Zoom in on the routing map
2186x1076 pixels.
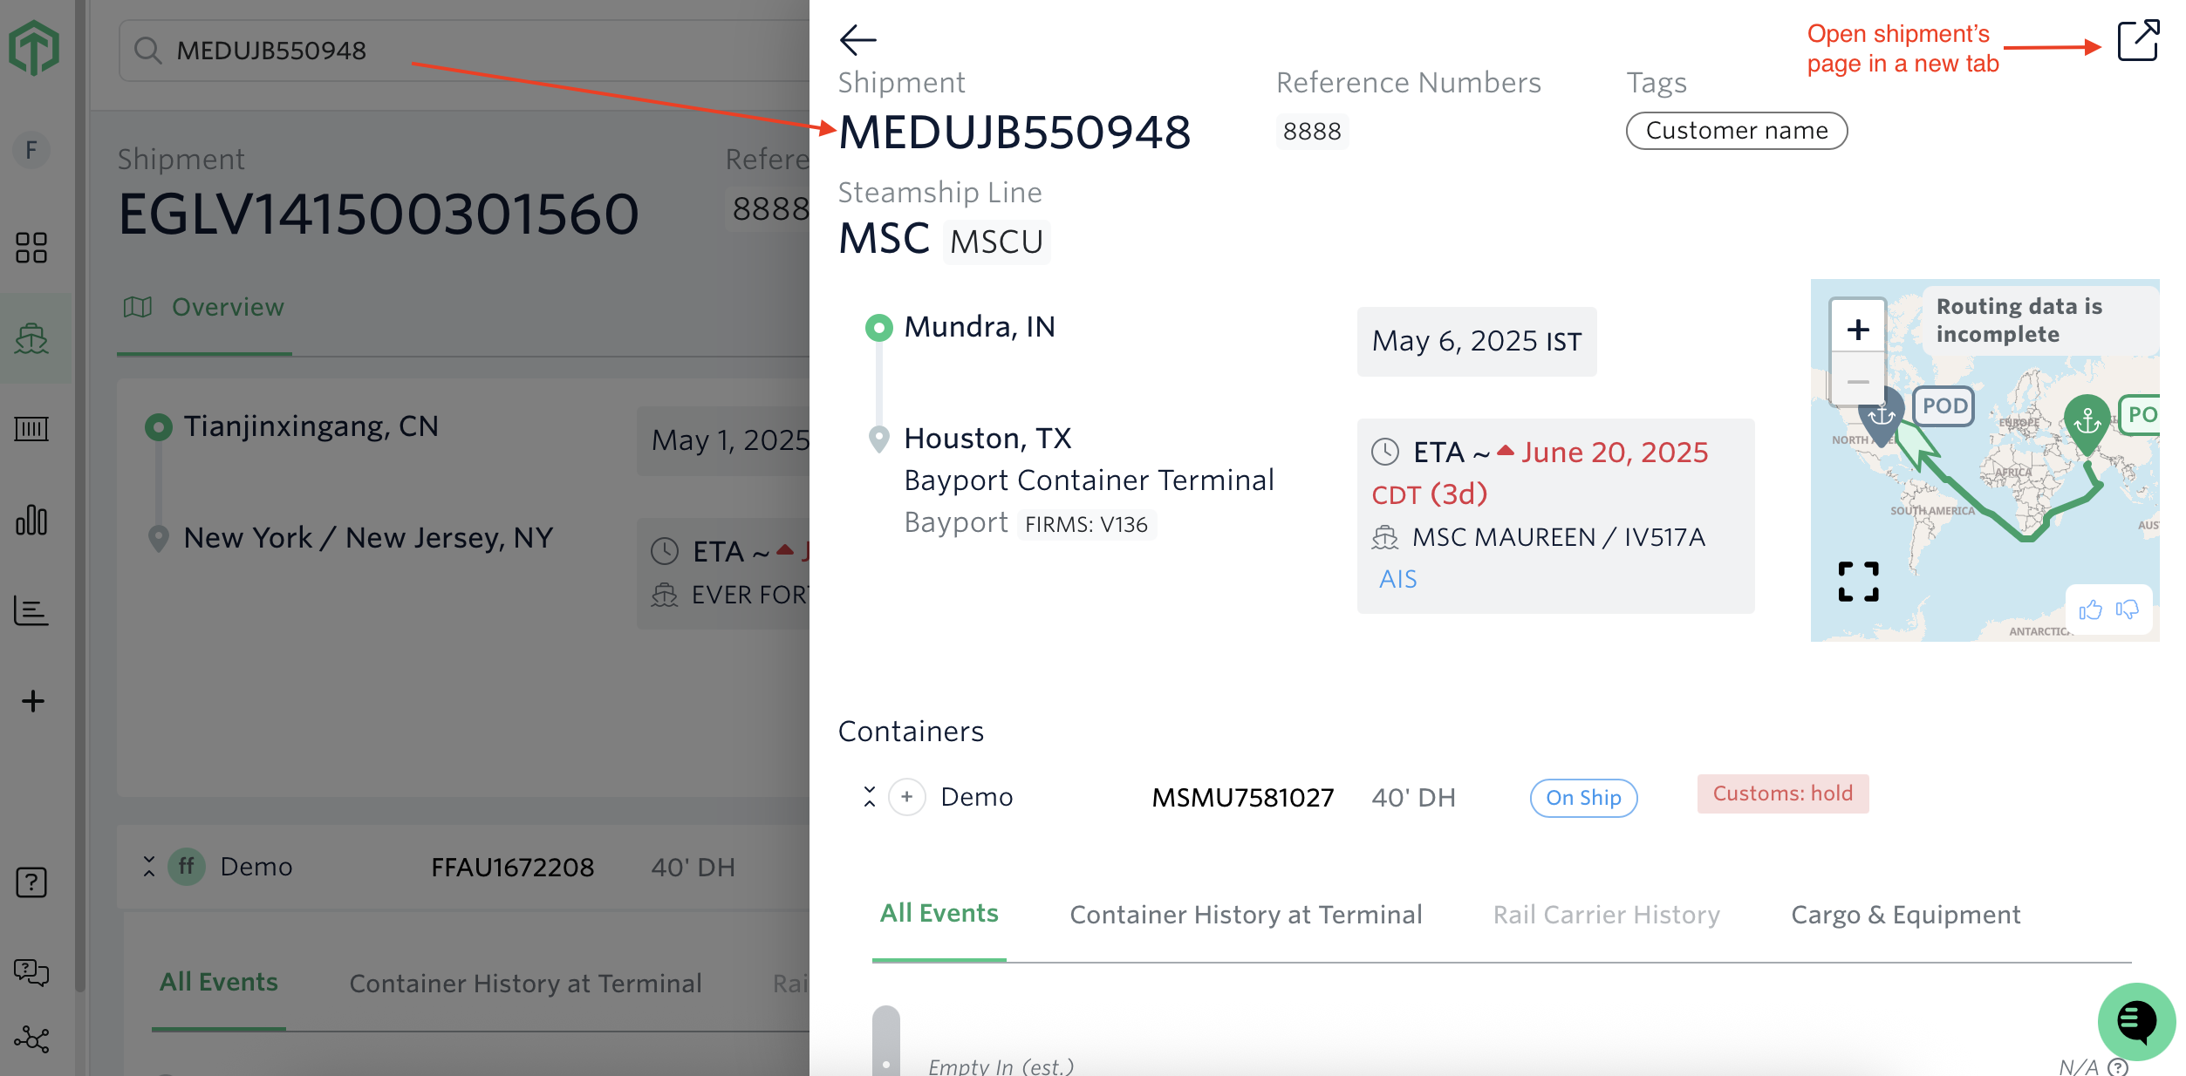[x=1858, y=330]
